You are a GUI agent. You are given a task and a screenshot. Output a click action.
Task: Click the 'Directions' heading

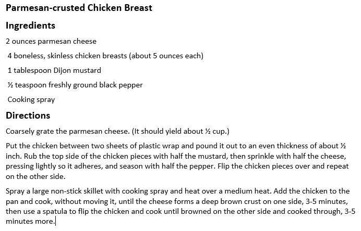[28, 115]
